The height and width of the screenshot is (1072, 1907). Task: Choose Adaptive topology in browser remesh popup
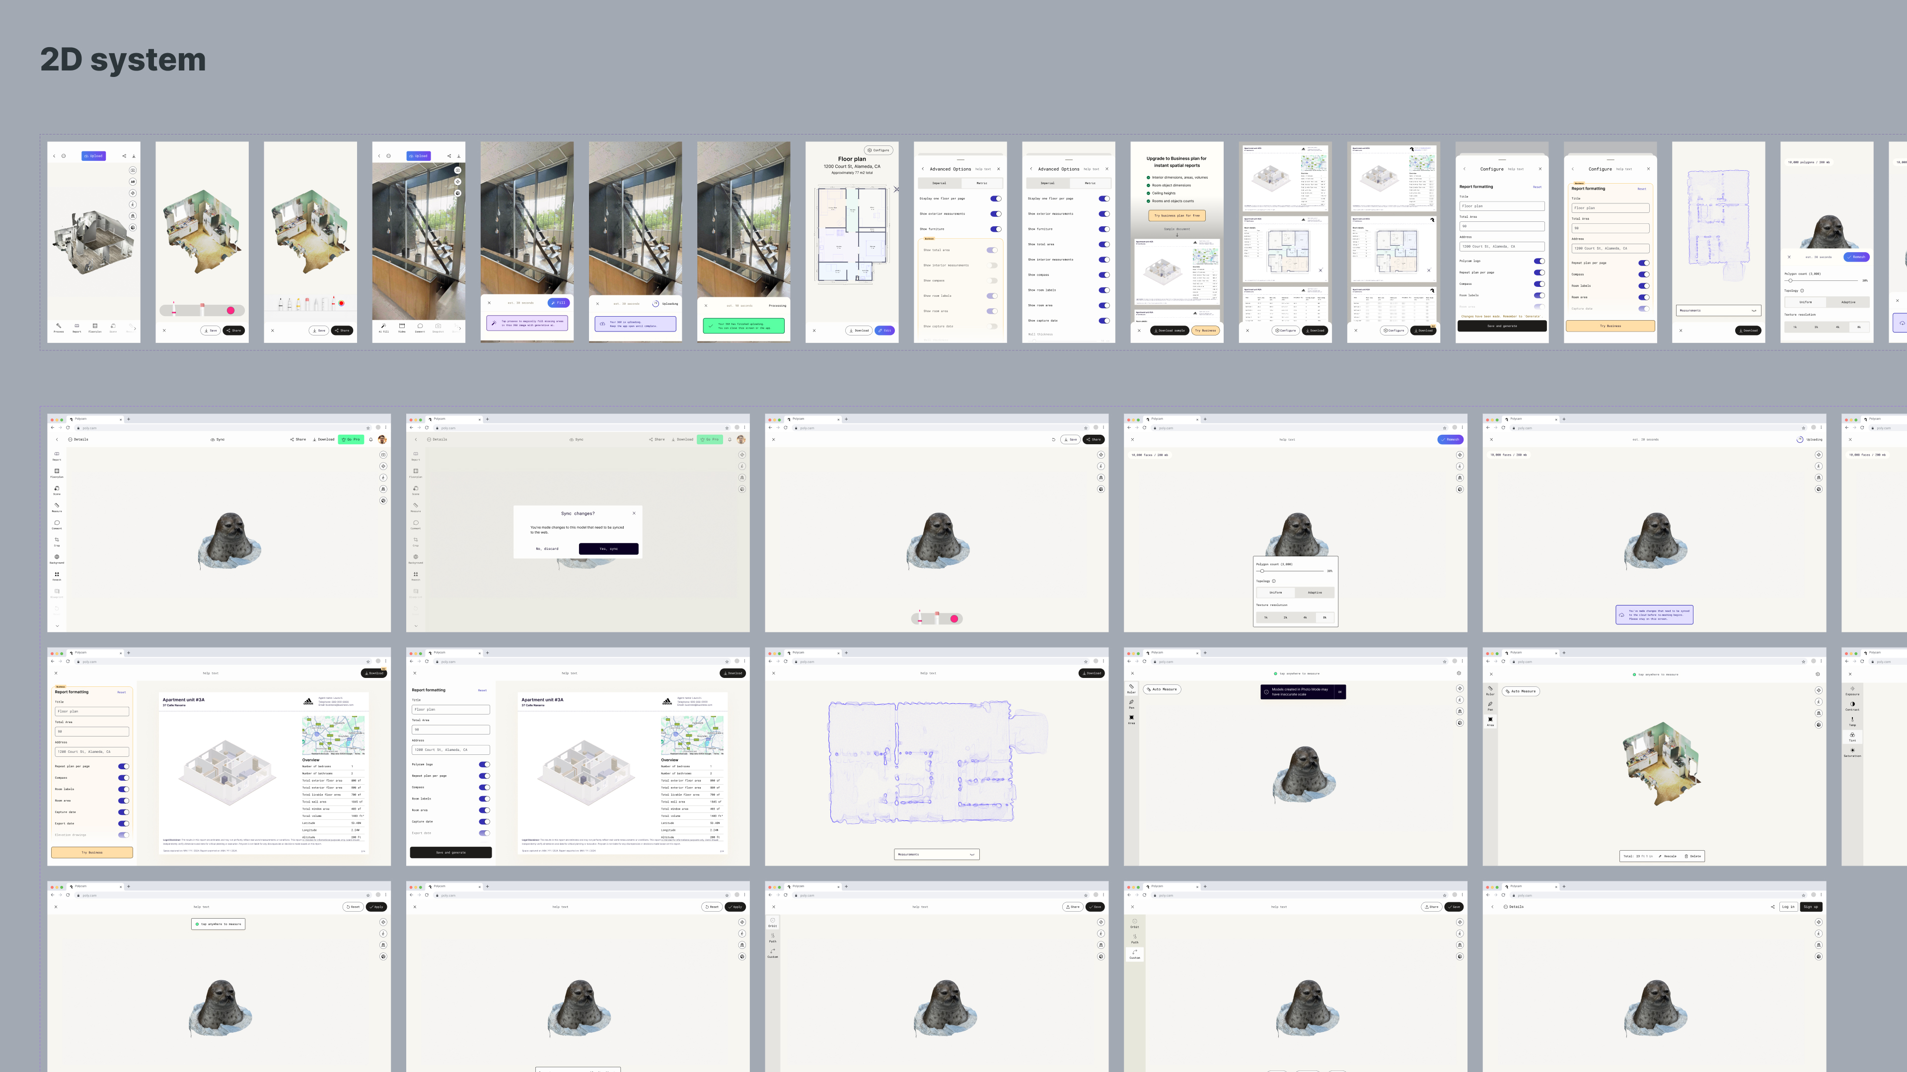[1315, 593]
